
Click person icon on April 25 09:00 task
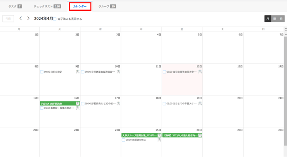[x=159, y=140]
